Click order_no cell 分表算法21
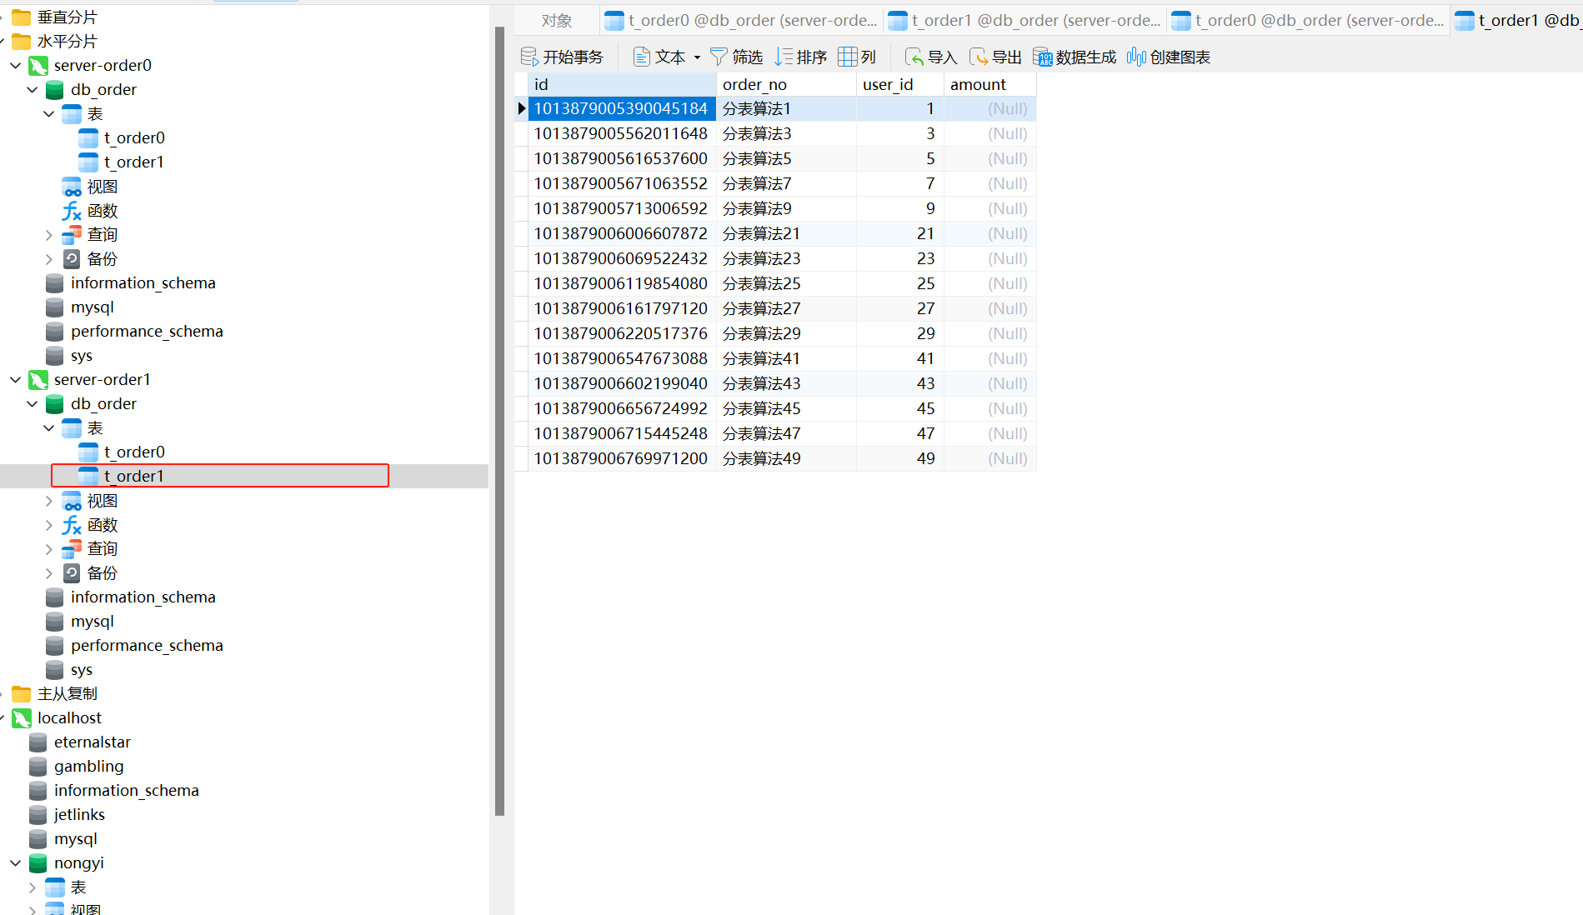 tap(786, 234)
